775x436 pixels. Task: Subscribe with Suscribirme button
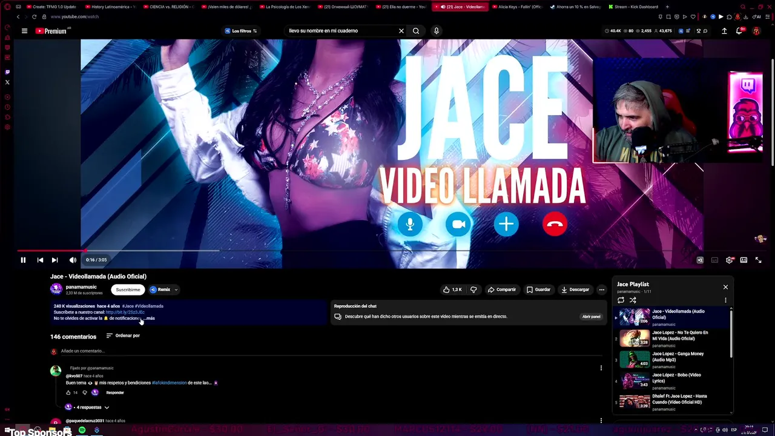coord(128,289)
